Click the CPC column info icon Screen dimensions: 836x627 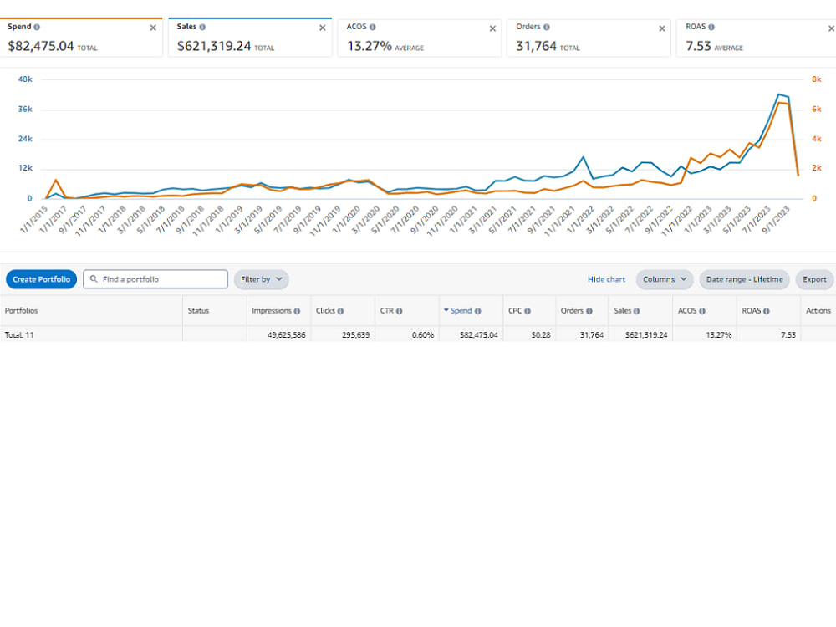pyautogui.click(x=528, y=311)
